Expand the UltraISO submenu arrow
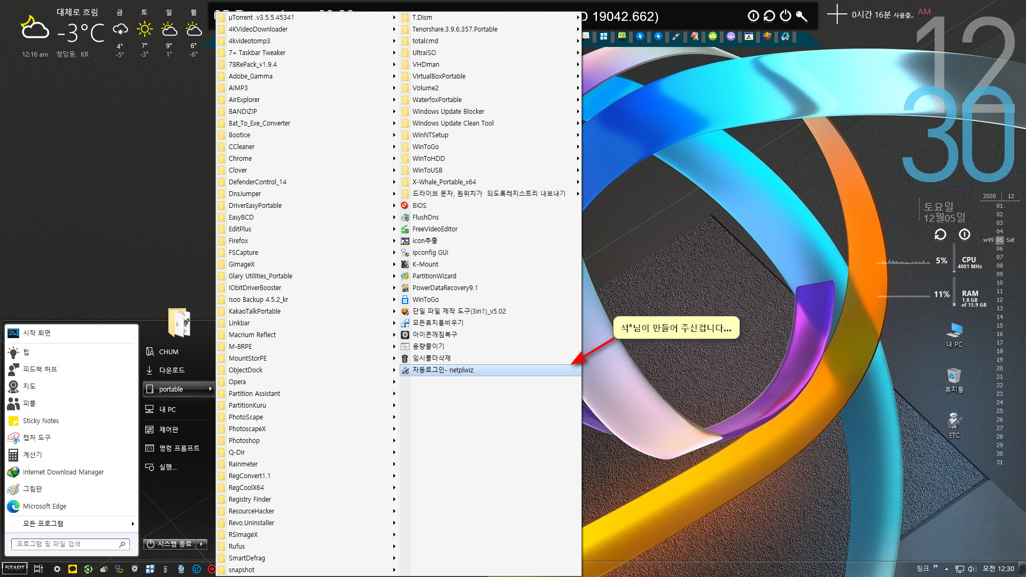This screenshot has width=1026, height=577. 578,53
